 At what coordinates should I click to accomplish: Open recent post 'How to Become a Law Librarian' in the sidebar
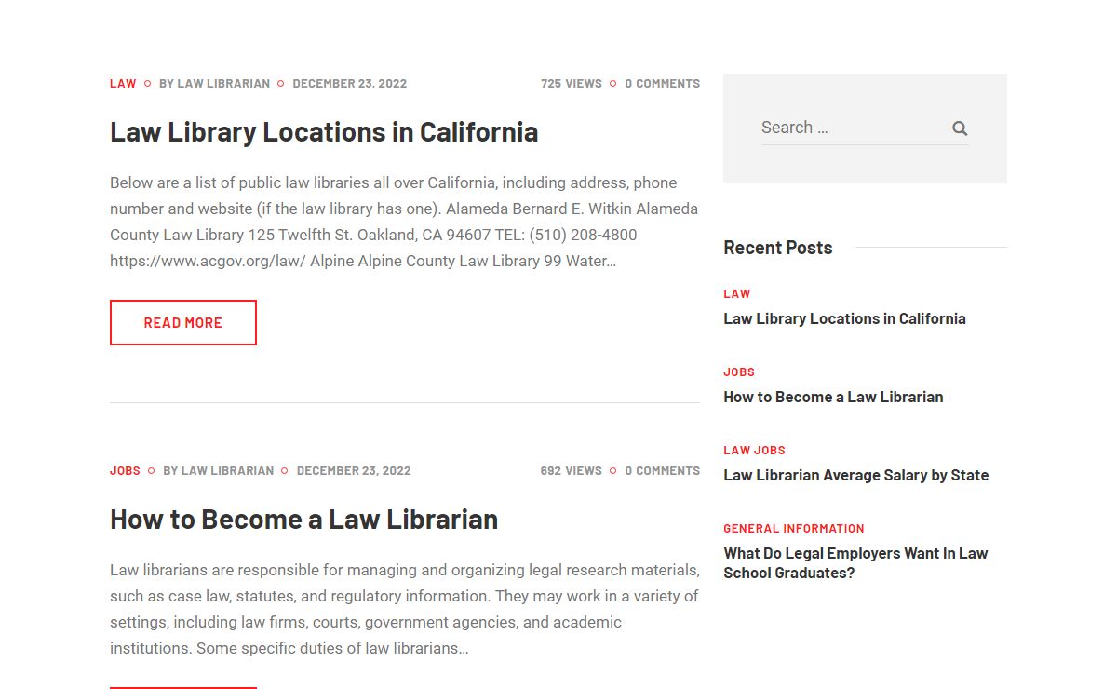tap(833, 397)
